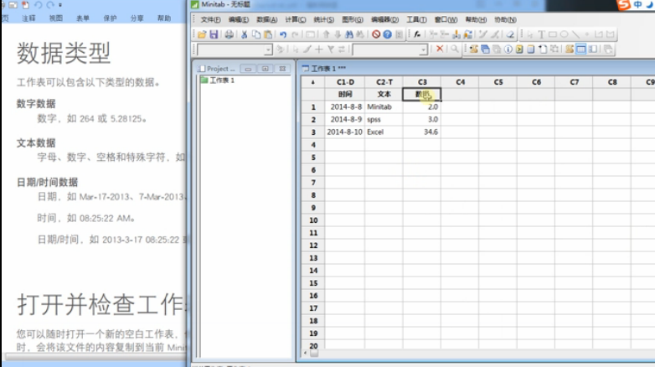
Task: Save the project with floppy disk icon
Action: pos(214,34)
